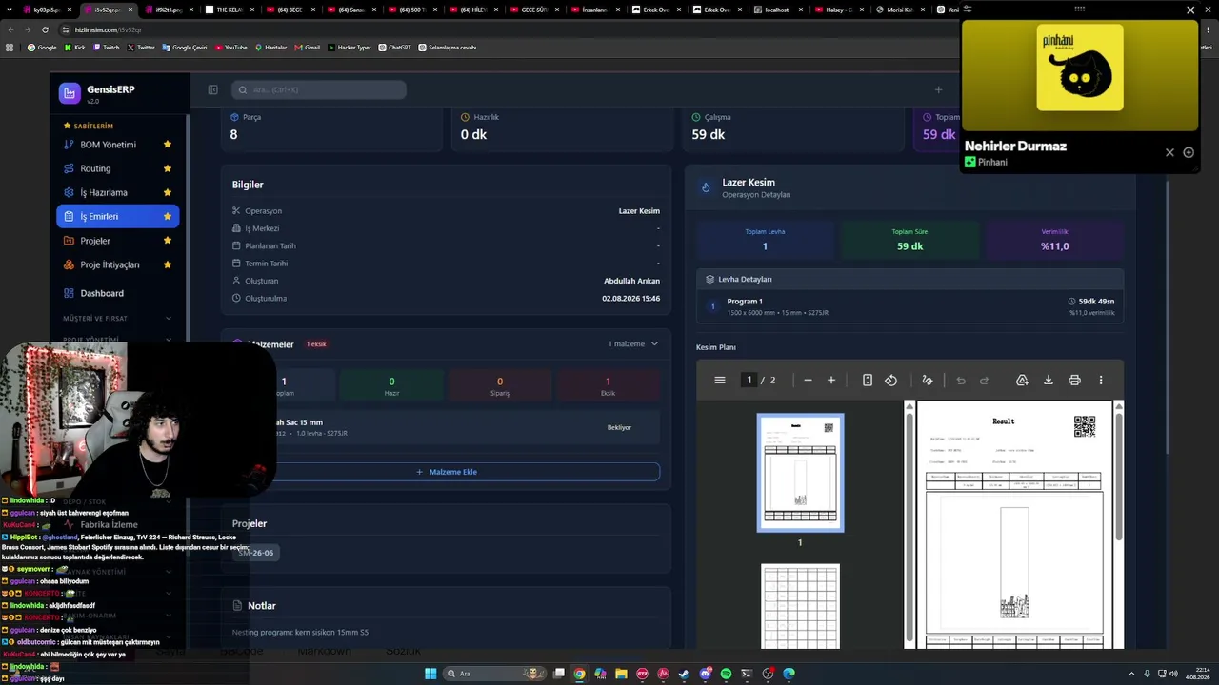The width and height of the screenshot is (1219, 685).
Task: Download the PDF with download icon
Action: tap(1049, 380)
